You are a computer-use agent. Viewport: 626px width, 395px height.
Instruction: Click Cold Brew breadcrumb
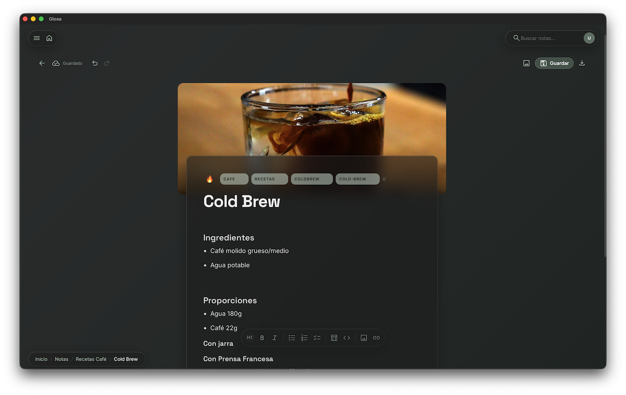pos(126,359)
